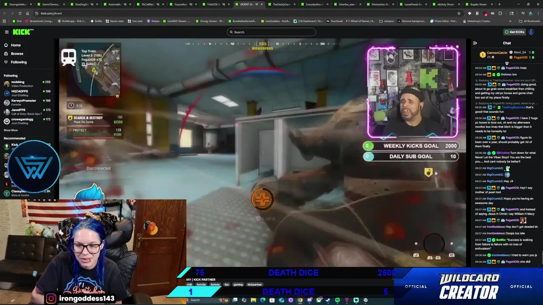Open KerwynPromoter channel in Following list

tap(27, 102)
